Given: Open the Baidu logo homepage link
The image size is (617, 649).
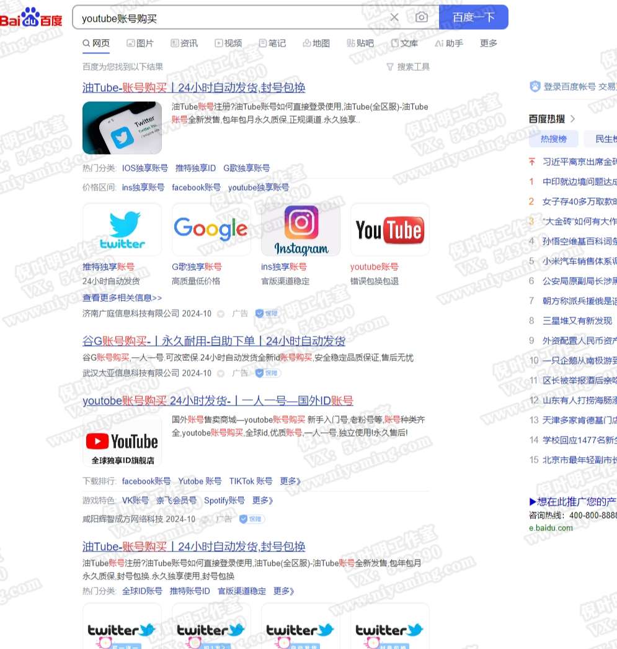Looking at the screenshot, I should [31, 17].
